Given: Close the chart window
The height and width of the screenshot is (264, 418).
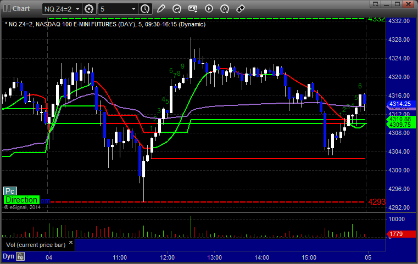Looking at the screenshot, I should pos(409,4).
